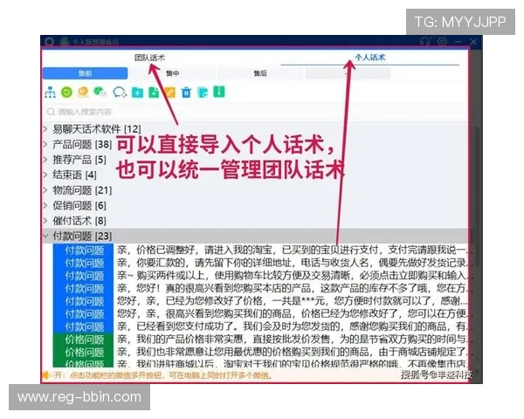The height and width of the screenshot is (419, 524).
Task: Expand the 推荐产品 [5] group
Action: coord(45,160)
